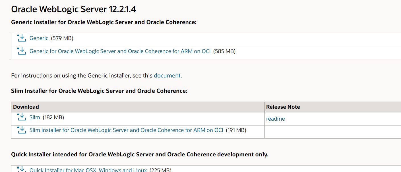Click the (182 MB) file size text
The image size is (401, 172).
click(53, 117)
